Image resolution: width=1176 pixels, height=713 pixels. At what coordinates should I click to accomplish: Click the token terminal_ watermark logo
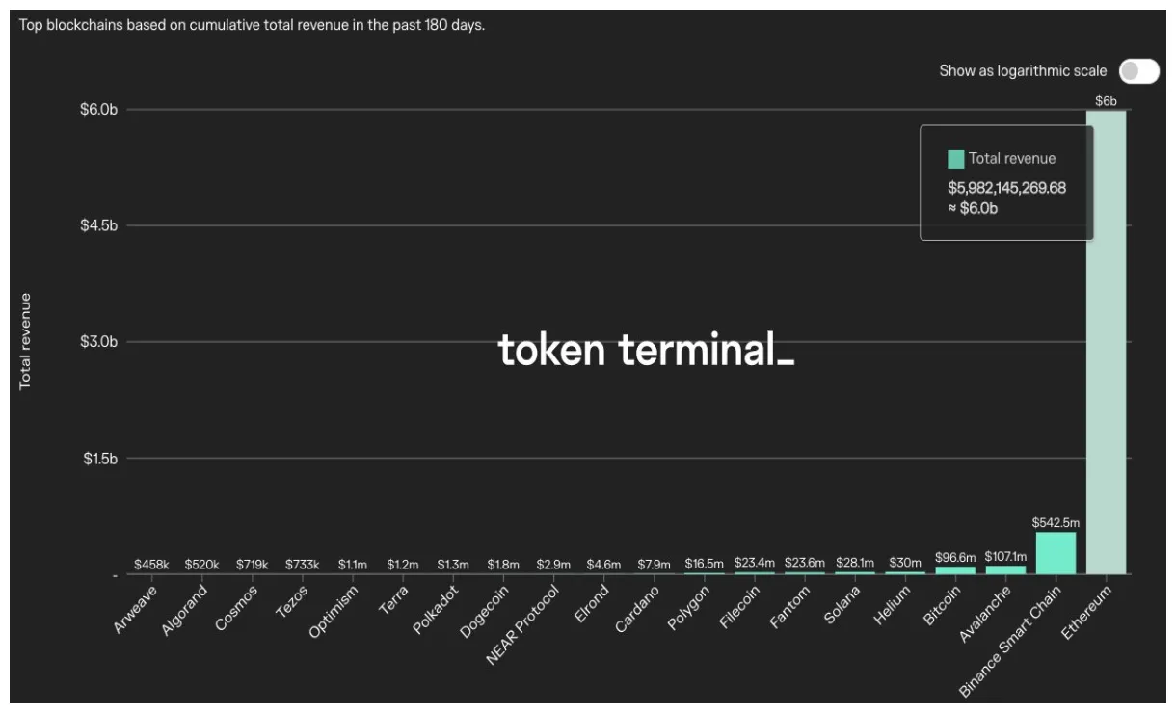point(646,351)
